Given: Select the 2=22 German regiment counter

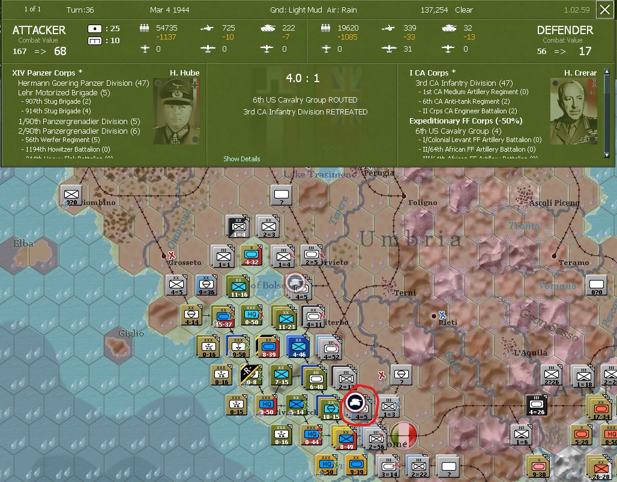Looking at the screenshot, I should click(x=418, y=466).
